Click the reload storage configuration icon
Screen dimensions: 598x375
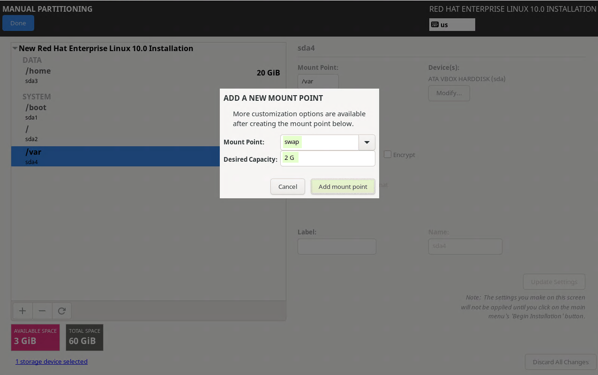pos(61,311)
